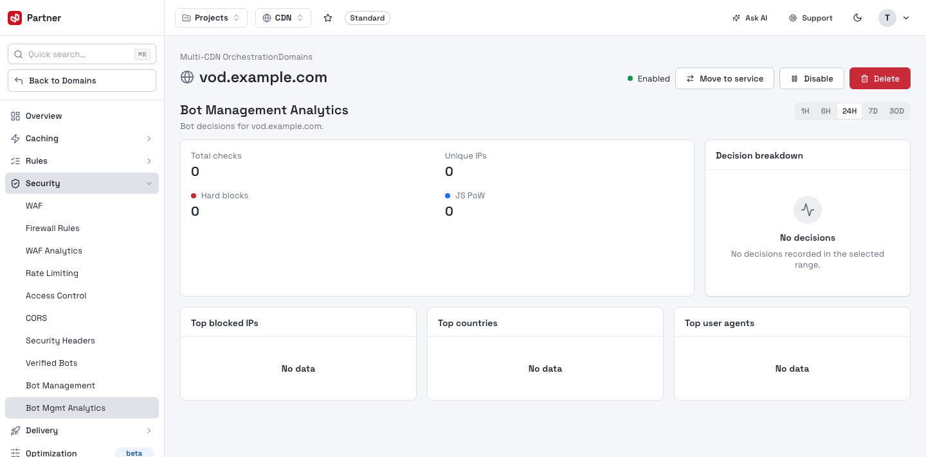Select the 6H time range
The image size is (926, 457).
coord(826,111)
